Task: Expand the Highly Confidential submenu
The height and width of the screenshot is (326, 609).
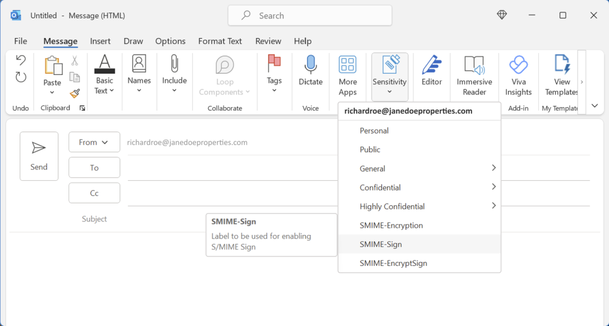Action: (494, 206)
